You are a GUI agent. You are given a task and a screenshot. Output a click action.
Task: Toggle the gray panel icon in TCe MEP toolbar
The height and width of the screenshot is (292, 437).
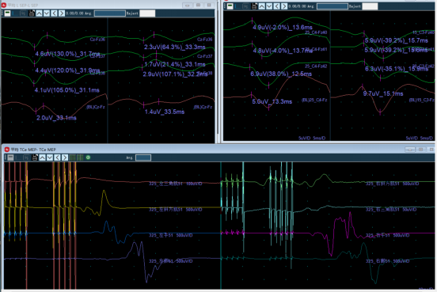pos(10,157)
